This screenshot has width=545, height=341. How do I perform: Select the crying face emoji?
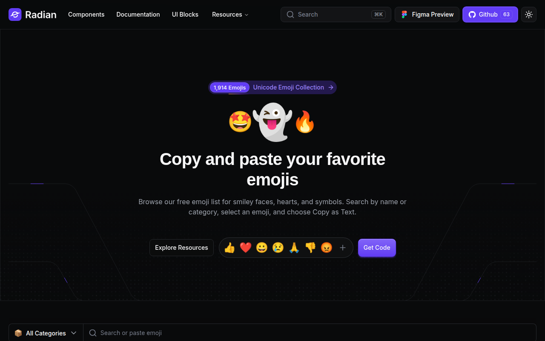[x=278, y=248]
